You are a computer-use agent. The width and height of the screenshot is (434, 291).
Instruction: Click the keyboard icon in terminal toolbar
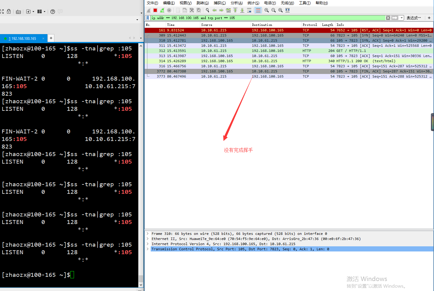tap(18, 12)
